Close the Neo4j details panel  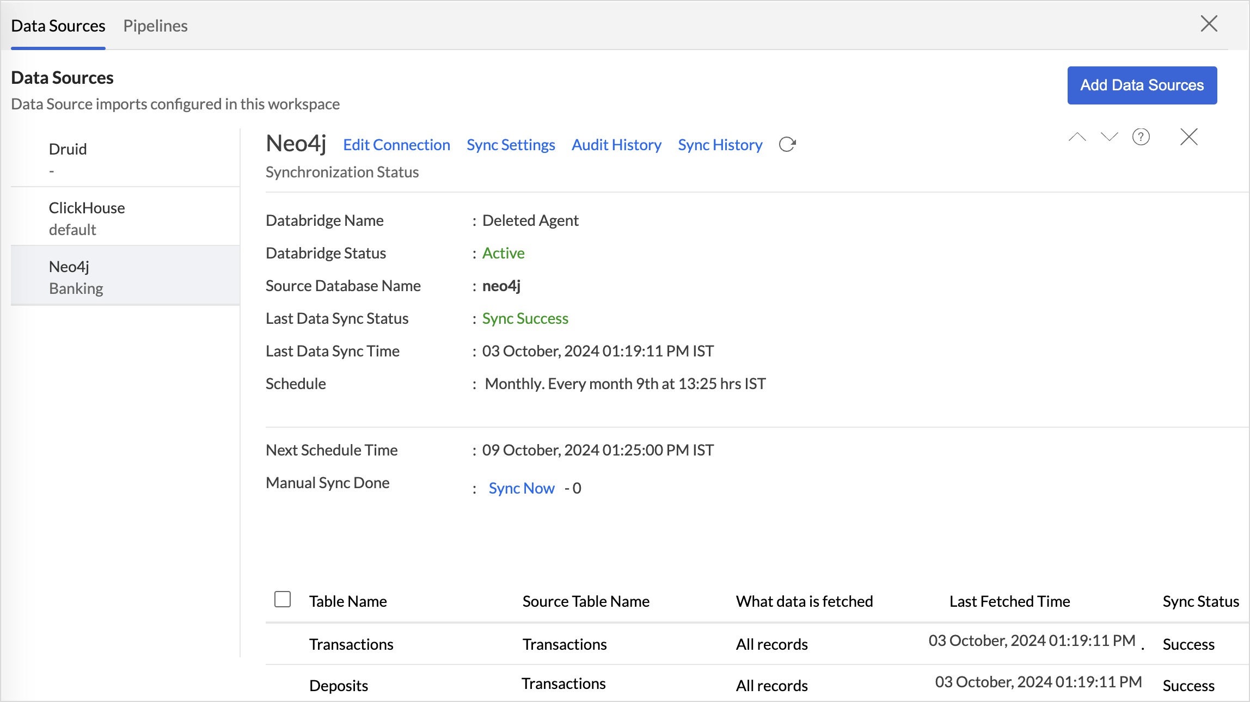pyautogui.click(x=1189, y=137)
